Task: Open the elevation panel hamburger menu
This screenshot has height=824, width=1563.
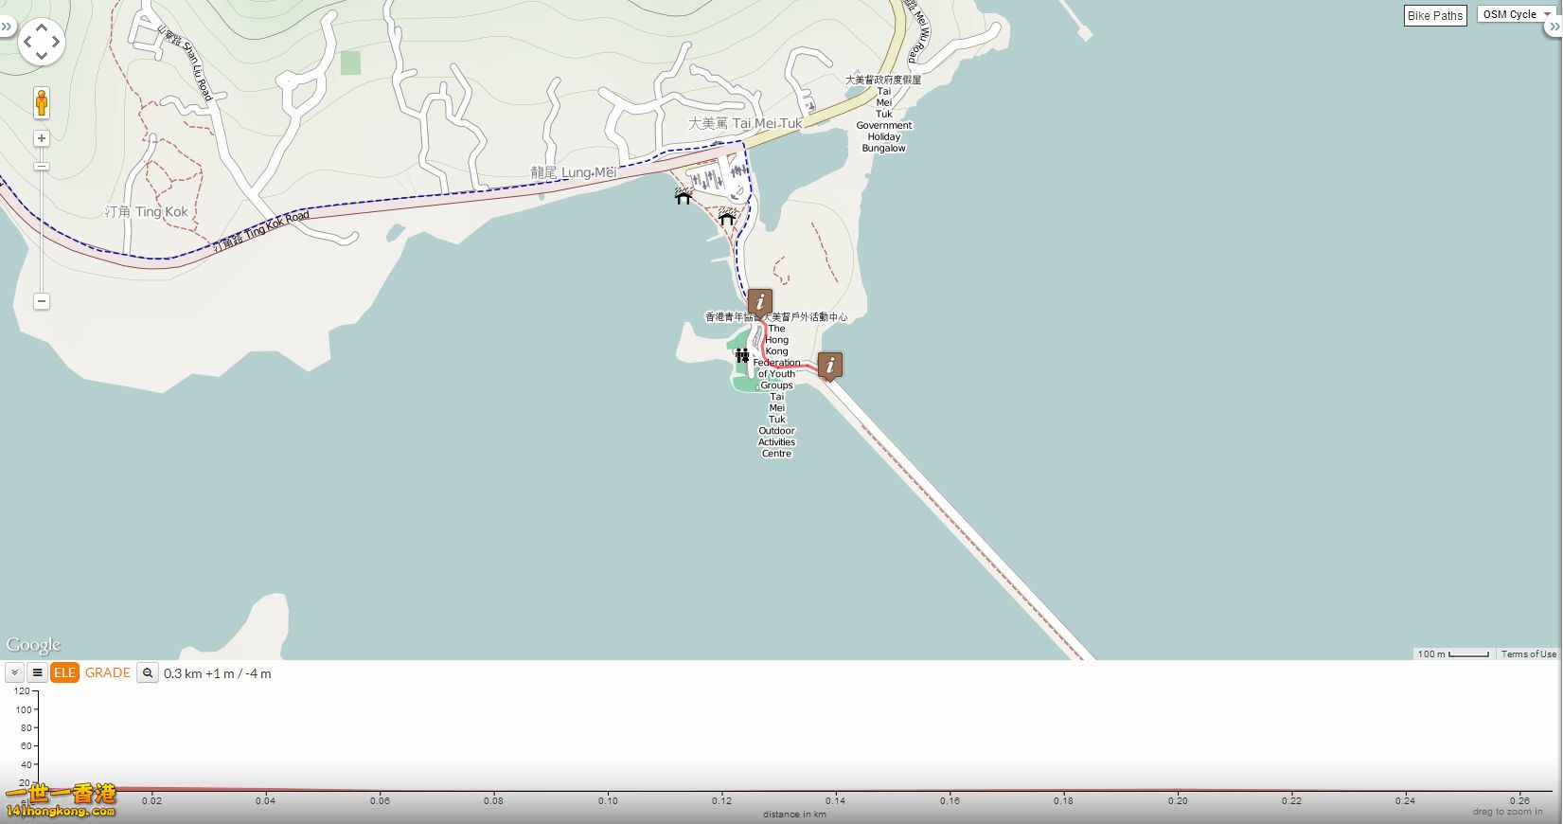Action: tap(37, 673)
